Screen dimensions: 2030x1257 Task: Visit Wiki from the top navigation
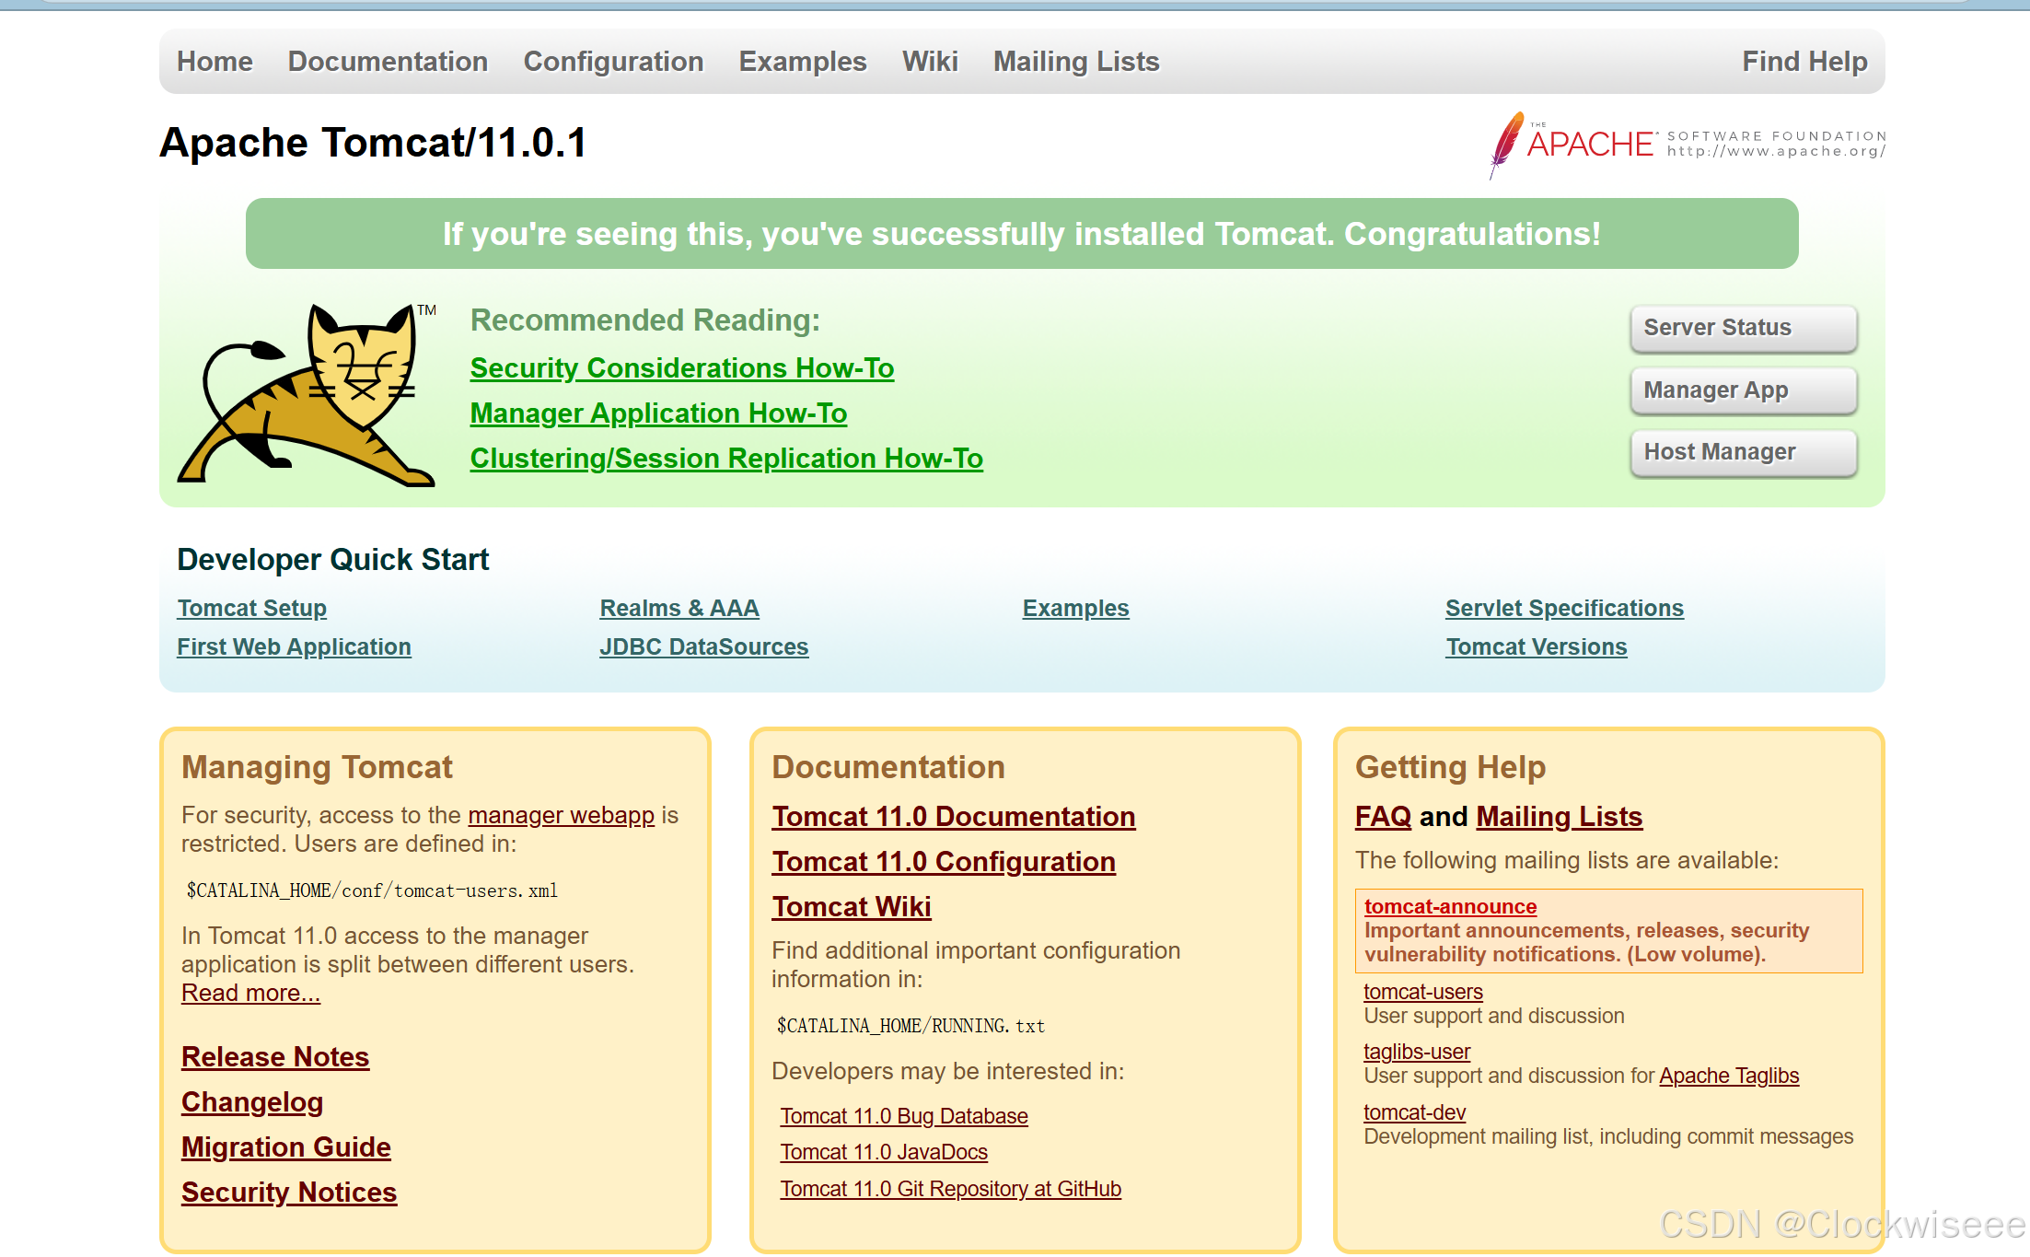click(x=930, y=61)
